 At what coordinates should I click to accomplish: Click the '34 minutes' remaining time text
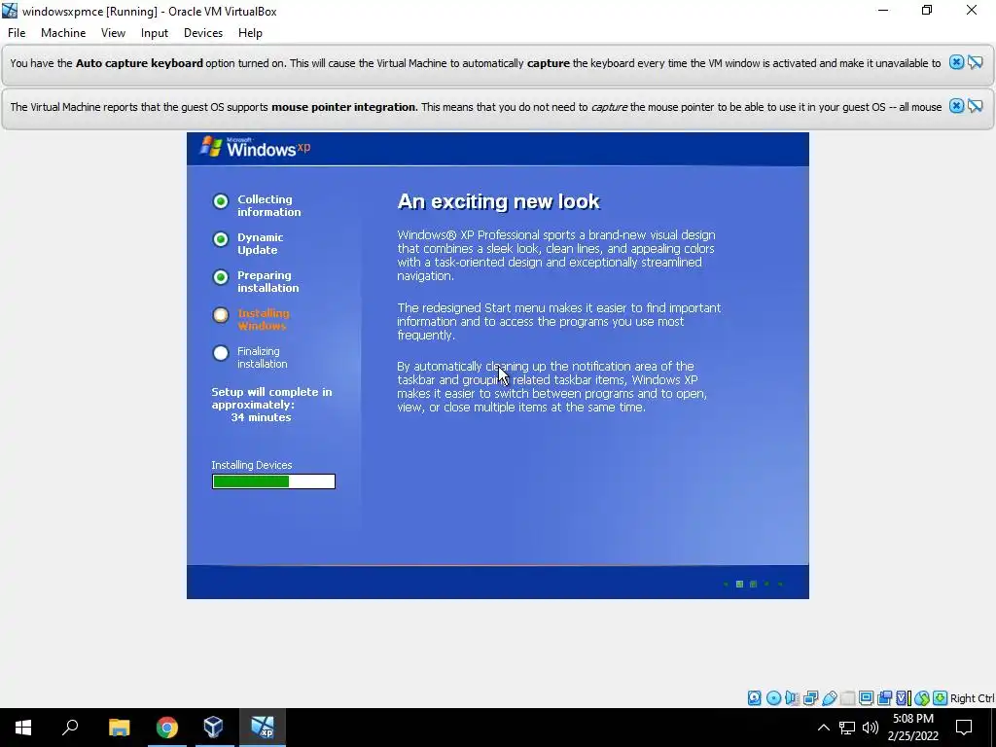261,417
